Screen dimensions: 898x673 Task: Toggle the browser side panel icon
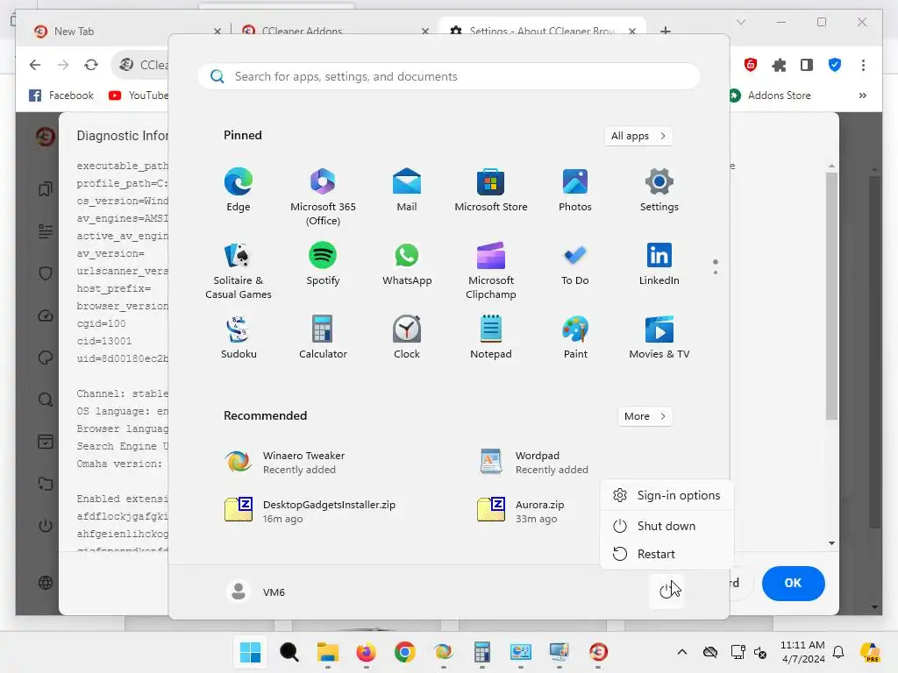(807, 65)
